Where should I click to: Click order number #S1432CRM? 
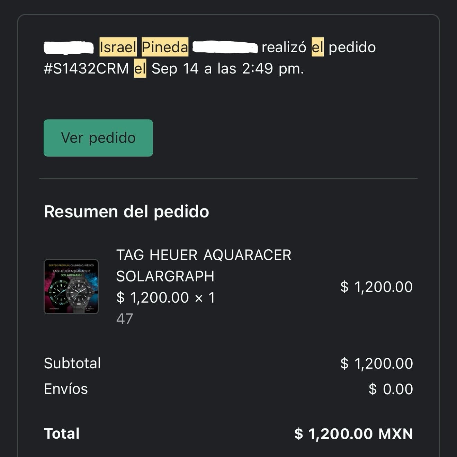click(86, 69)
